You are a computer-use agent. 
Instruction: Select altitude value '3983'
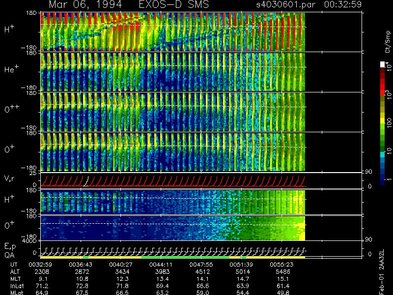click(163, 272)
